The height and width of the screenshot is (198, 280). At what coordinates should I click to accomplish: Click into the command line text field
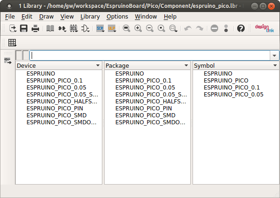point(150,56)
